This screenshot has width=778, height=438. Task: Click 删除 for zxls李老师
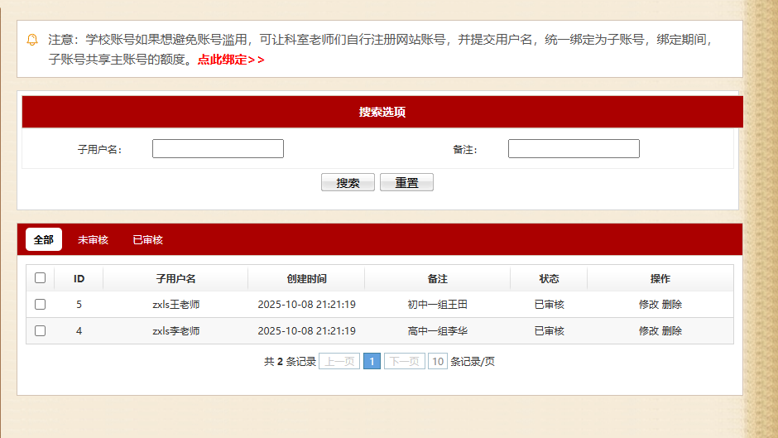[672, 331]
